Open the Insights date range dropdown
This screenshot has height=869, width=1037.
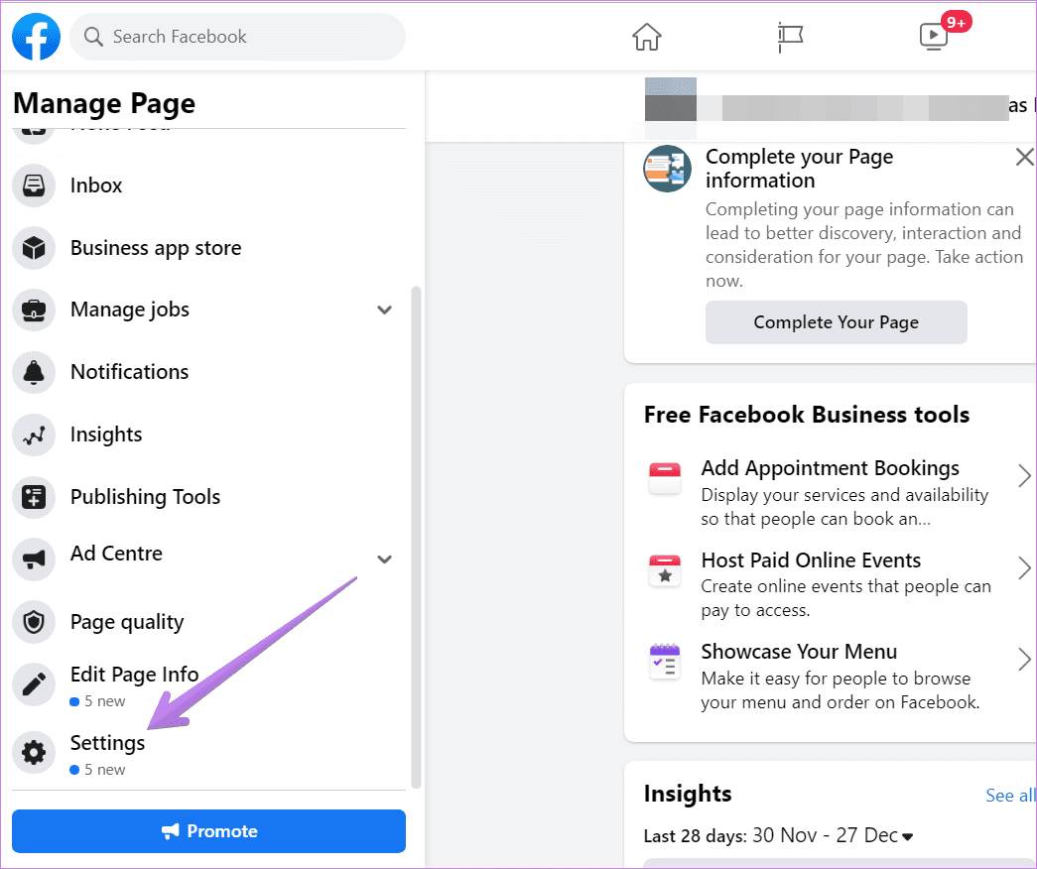(x=907, y=836)
